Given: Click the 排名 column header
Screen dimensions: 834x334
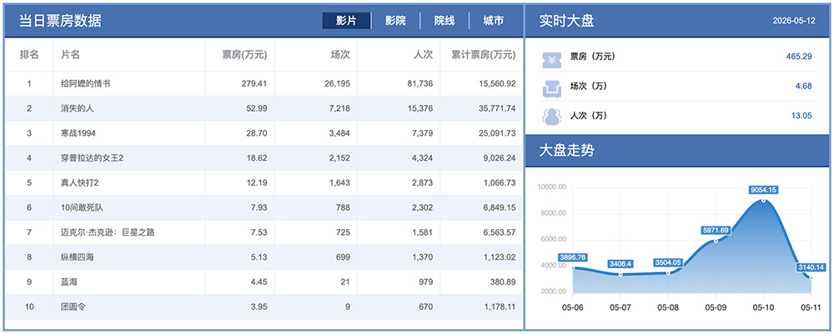Looking at the screenshot, I should [x=28, y=54].
